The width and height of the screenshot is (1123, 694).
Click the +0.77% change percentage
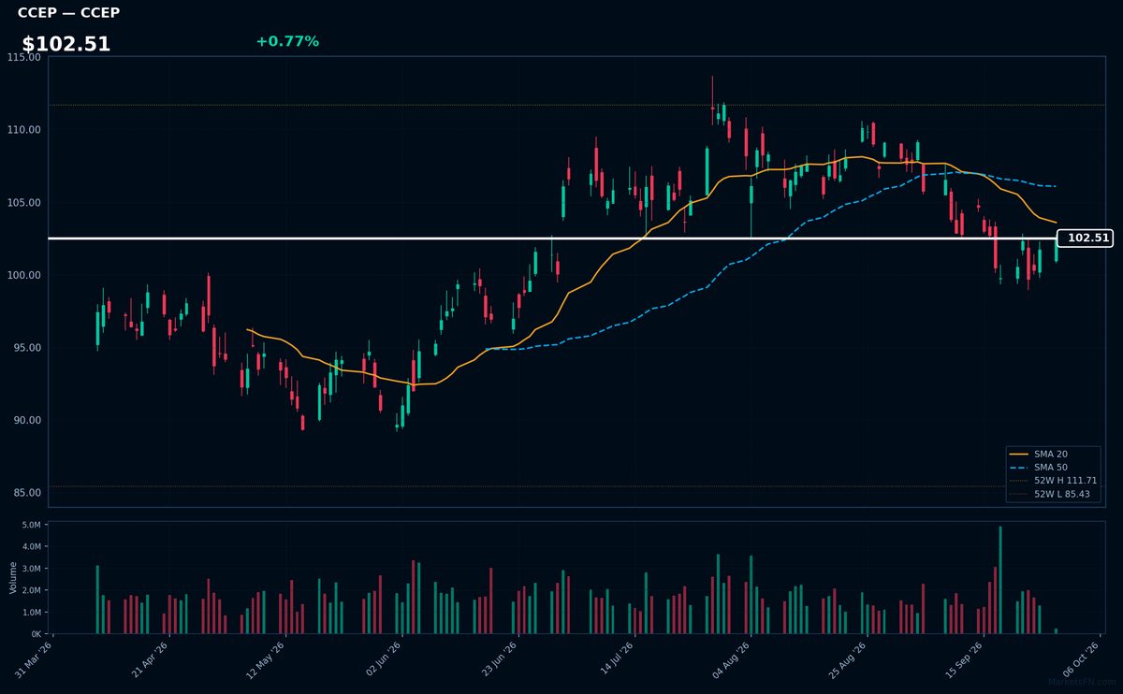click(287, 41)
